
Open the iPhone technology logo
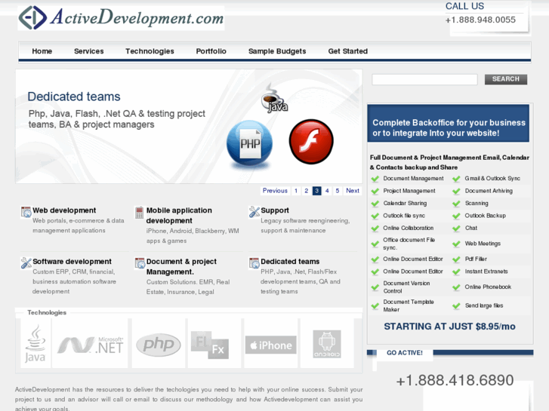[x=270, y=345]
